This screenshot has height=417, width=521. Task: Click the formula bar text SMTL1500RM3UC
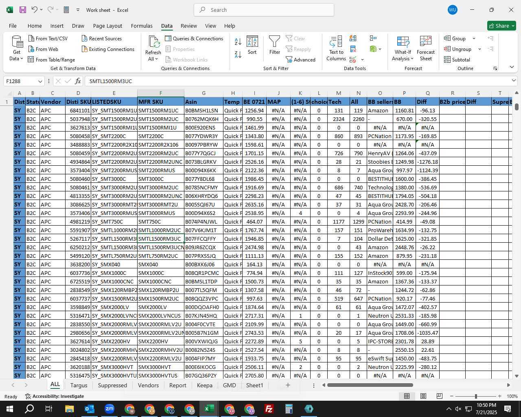[x=111, y=81]
